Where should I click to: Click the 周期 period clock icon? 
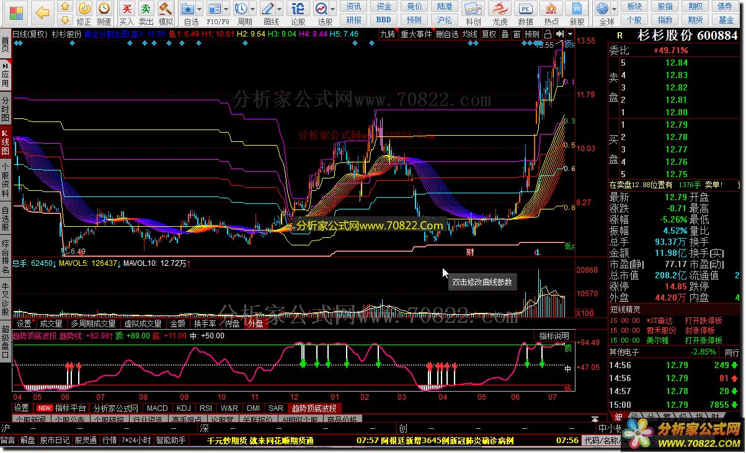click(x=242, y=9)
